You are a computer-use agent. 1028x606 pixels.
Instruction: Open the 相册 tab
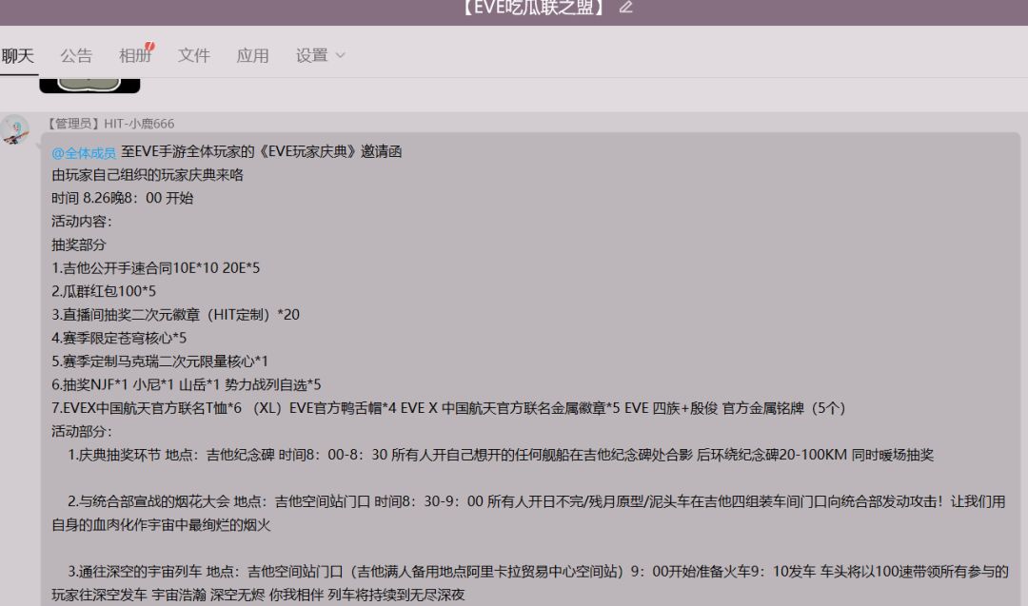pyautogui.click(x=135, y=56)
